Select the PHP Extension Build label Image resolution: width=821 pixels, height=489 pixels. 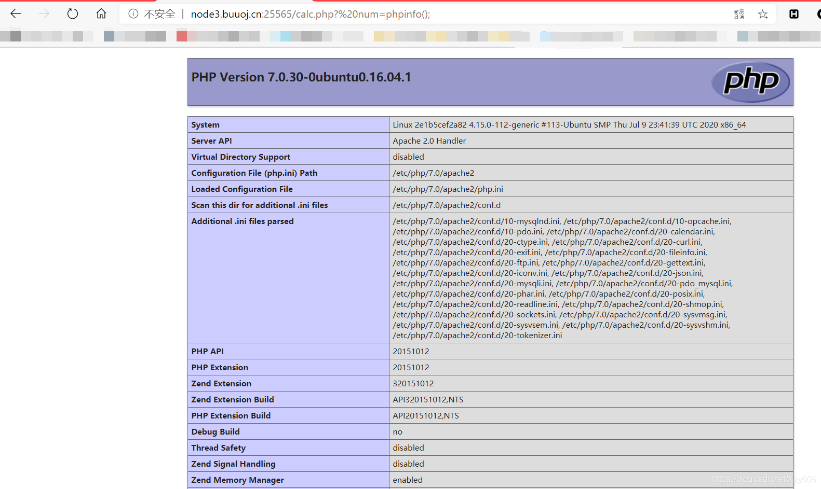tap(231, 416)
